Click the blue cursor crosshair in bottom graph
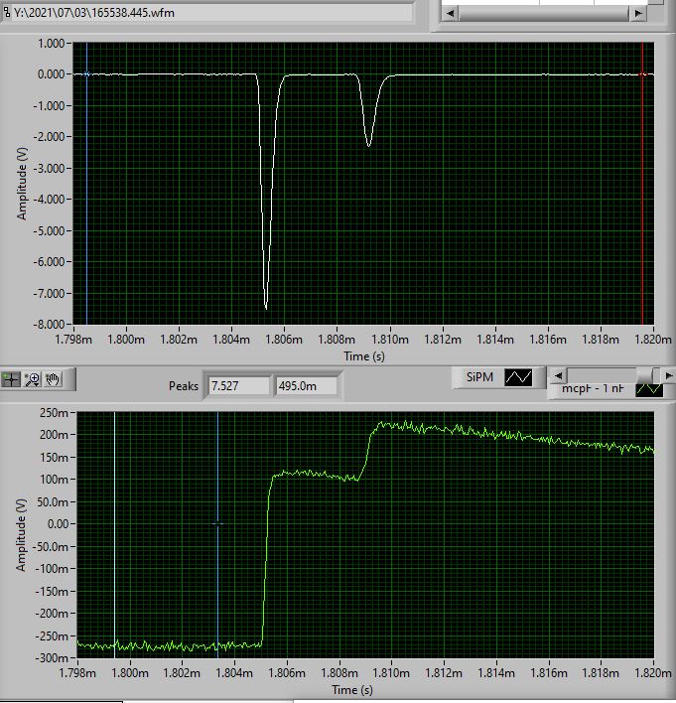 click(x=217, y=523)
